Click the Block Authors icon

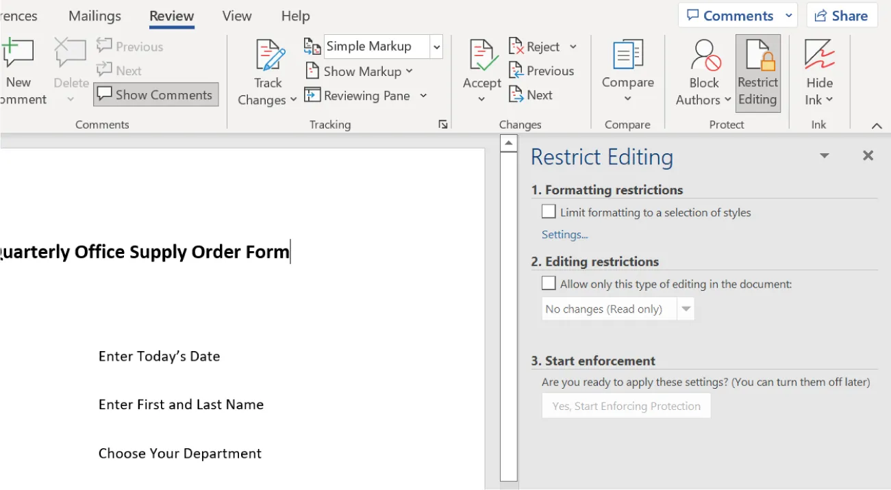pos(703,72)
